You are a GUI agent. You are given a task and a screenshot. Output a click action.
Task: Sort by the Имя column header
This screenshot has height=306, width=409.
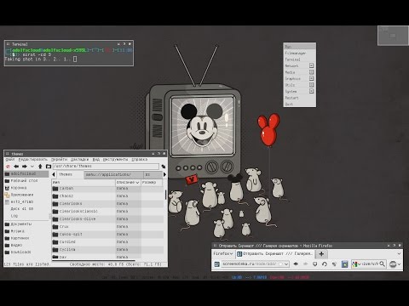pyautogui.click(x=84, y=183)
